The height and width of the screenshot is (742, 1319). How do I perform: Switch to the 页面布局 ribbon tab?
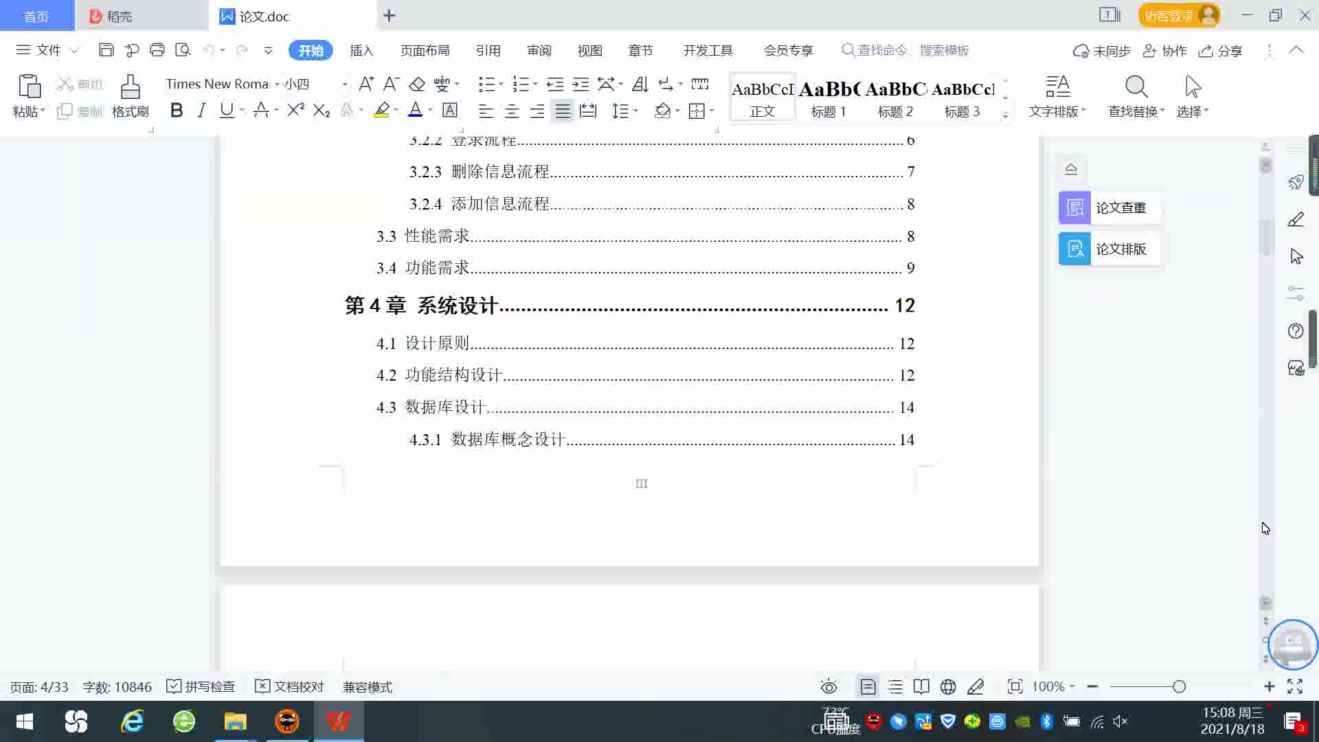click(425, 50)
